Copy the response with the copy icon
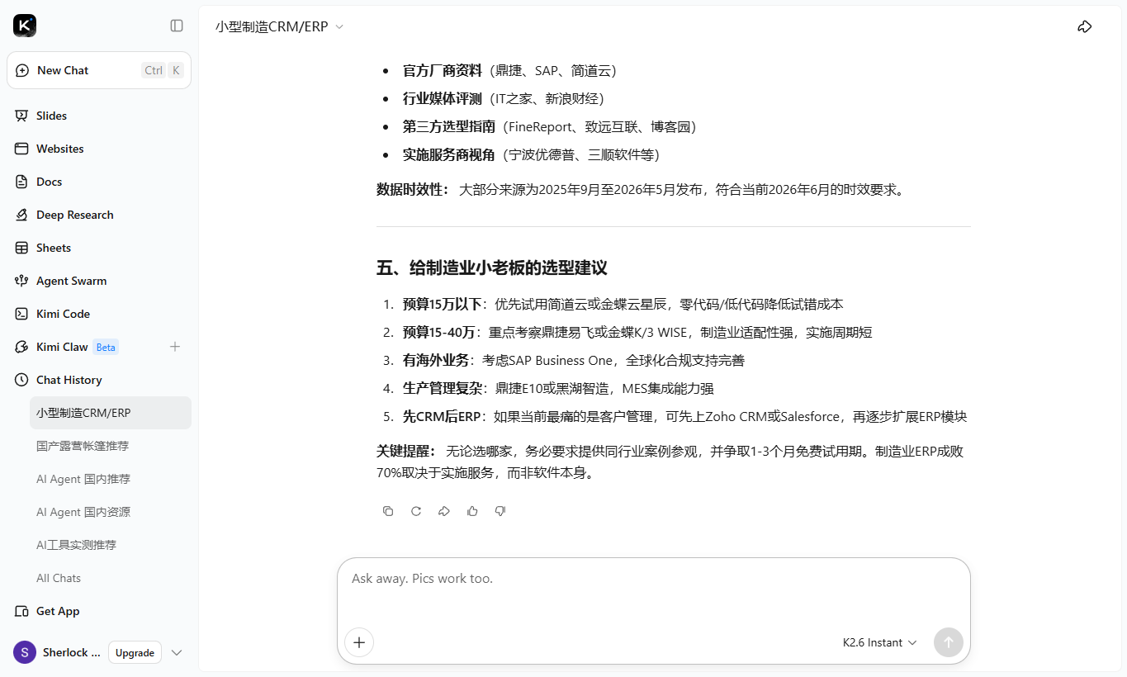1127x677 pixels. point(388,511)
